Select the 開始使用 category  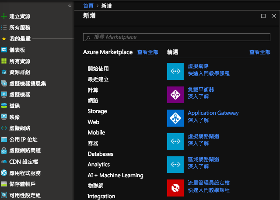[x=98, y=69]
